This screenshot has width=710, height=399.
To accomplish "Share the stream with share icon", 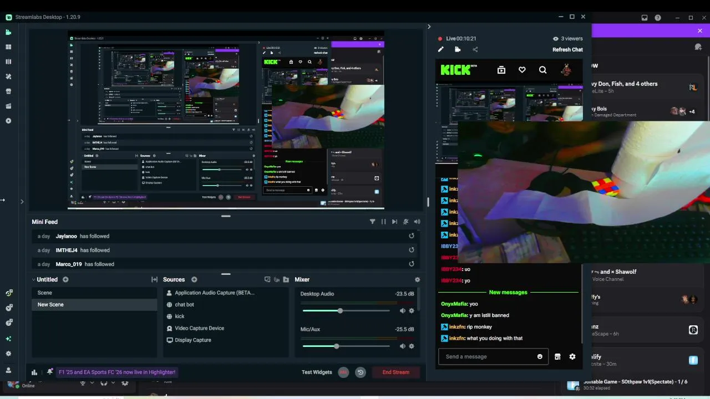I will [x=475, y=49].
